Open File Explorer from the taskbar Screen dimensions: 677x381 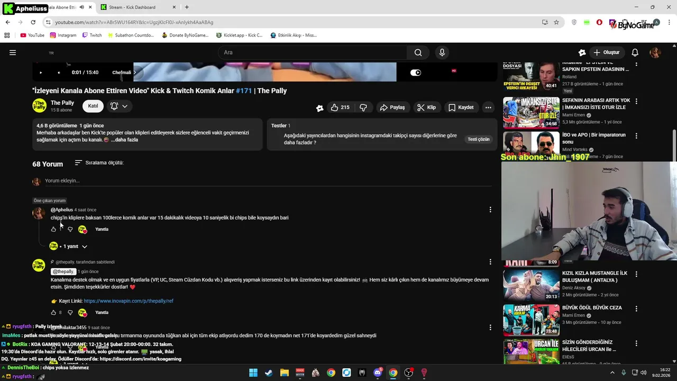(x=284, y=373)
